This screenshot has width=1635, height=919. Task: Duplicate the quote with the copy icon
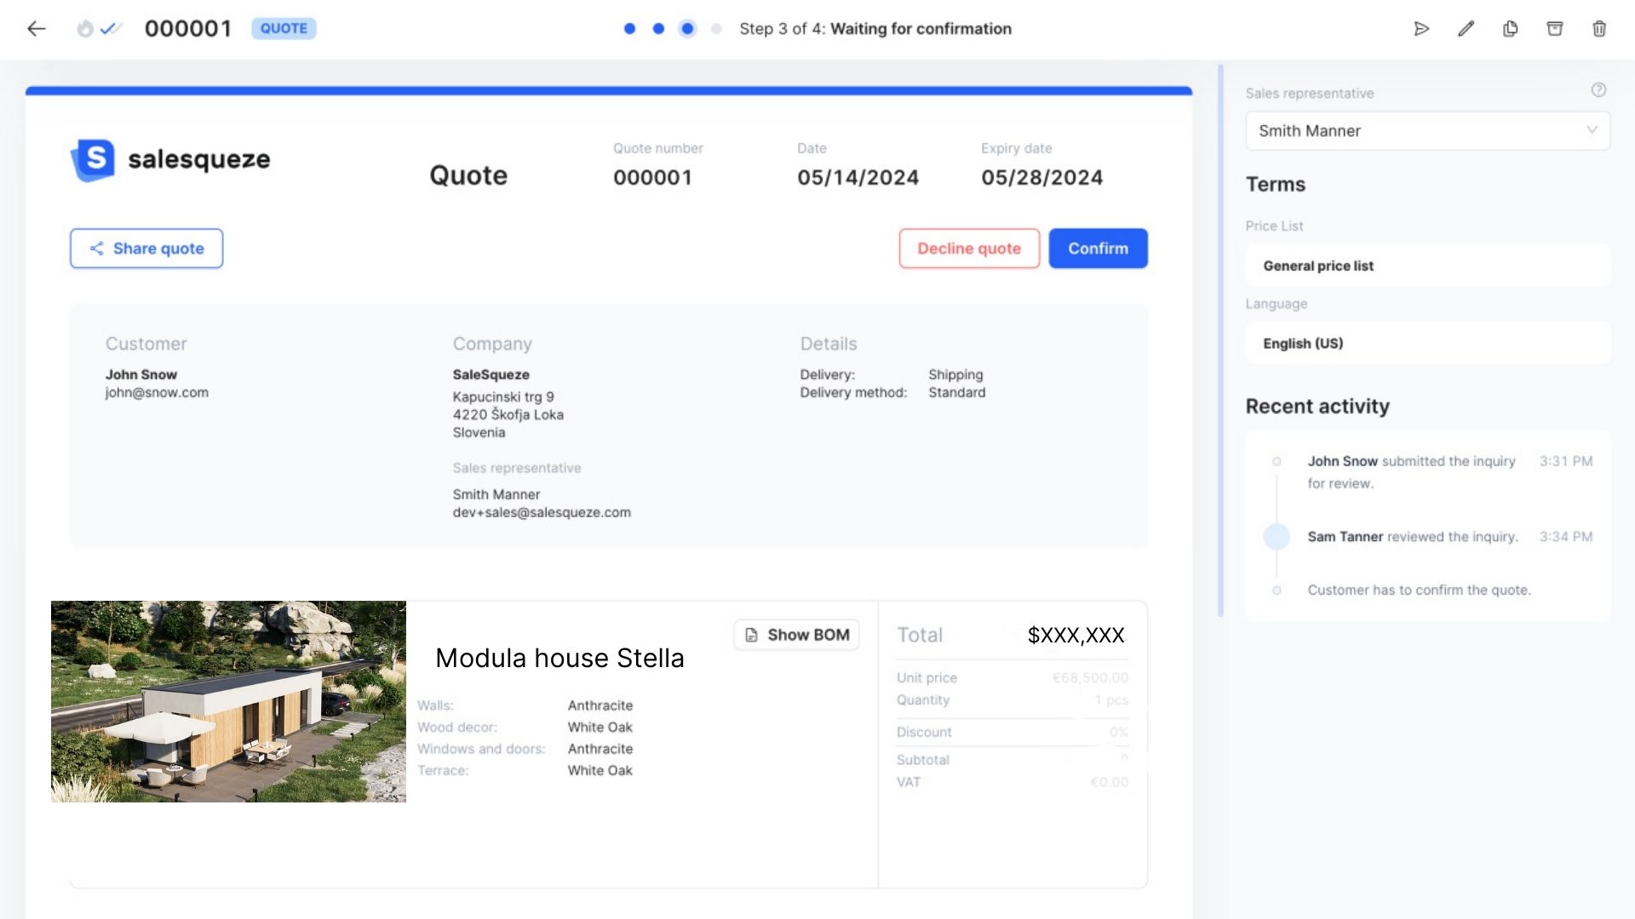(x=1510, y=29)
